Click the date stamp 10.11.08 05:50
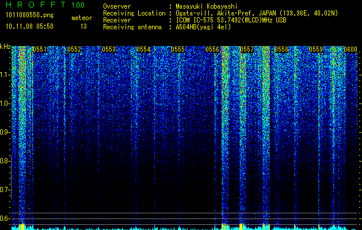Image resolution: width=362 pixels, height=230 pixels. [x=29, y=26]
